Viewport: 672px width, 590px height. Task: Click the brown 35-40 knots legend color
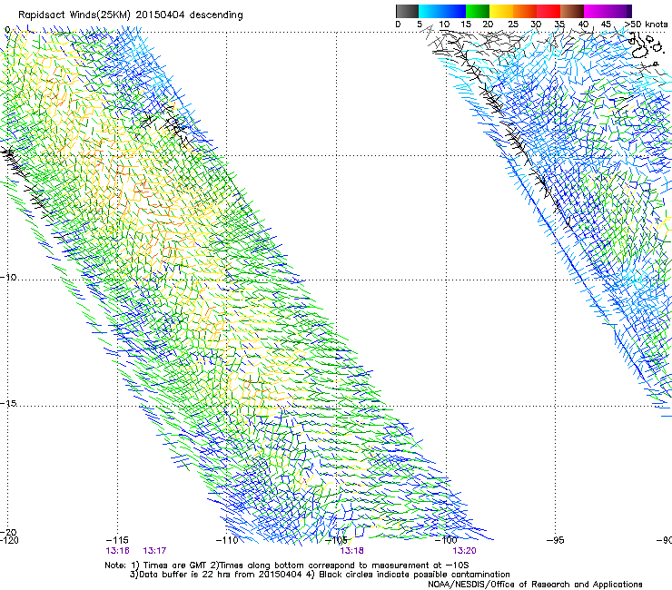tap(572, 11)
